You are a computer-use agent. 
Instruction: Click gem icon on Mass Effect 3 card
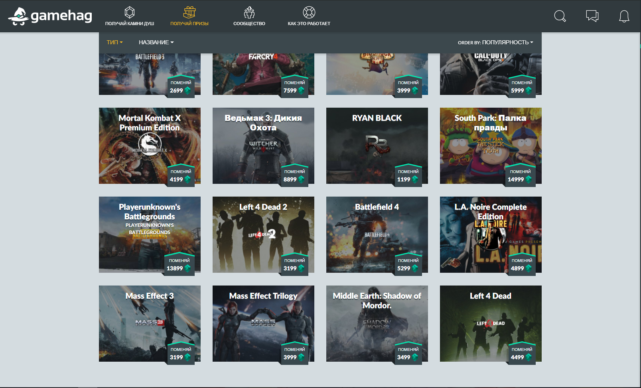(x=187, y=357)
